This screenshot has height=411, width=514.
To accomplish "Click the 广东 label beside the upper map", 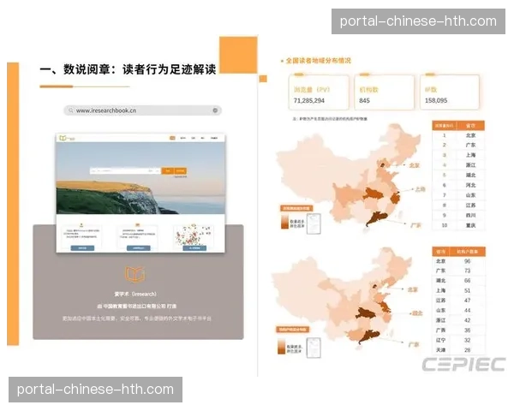I will (x=415, y=225).
